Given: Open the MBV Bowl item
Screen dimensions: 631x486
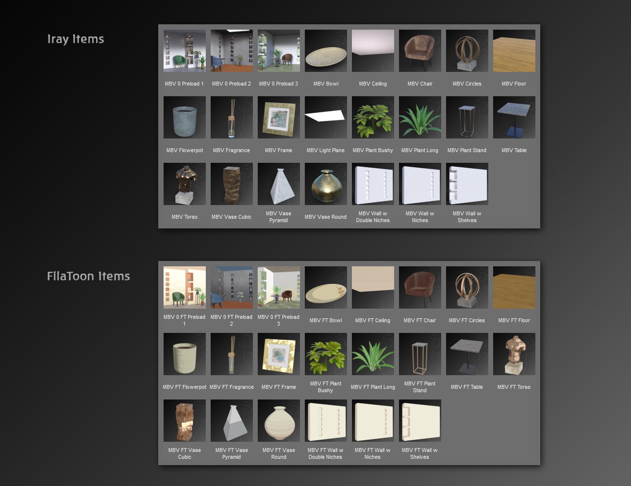Looking at the screenshot, I should (326, 51).
